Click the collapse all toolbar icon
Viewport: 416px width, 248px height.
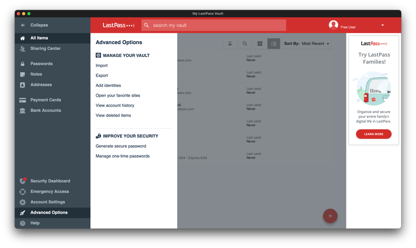click(230, 44)
